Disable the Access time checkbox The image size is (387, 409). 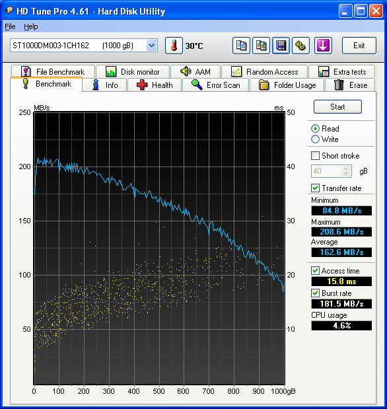point(315,270)
